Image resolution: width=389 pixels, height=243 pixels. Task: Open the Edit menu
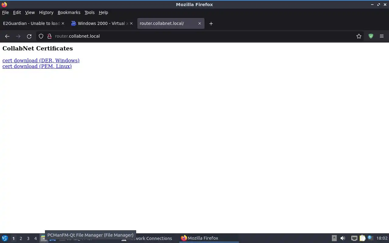(x=17, y=12)
